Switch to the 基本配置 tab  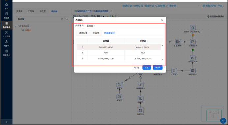83,33
